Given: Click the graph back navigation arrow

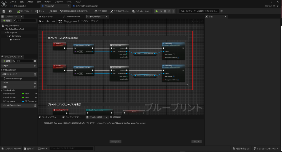Looking at the screenshot, I should [x=48, y=21].
